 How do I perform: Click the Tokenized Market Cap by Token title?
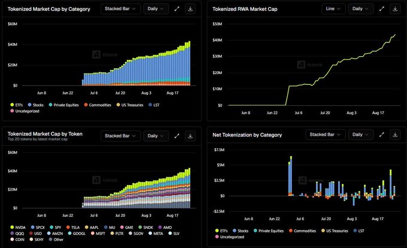pyautogui.click(x=45, y=134)
